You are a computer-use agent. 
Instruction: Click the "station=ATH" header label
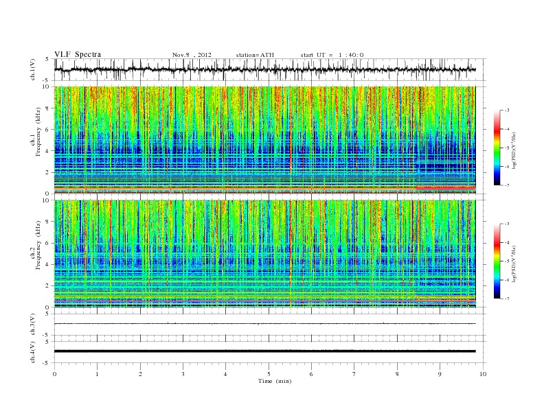click(255, 55)
